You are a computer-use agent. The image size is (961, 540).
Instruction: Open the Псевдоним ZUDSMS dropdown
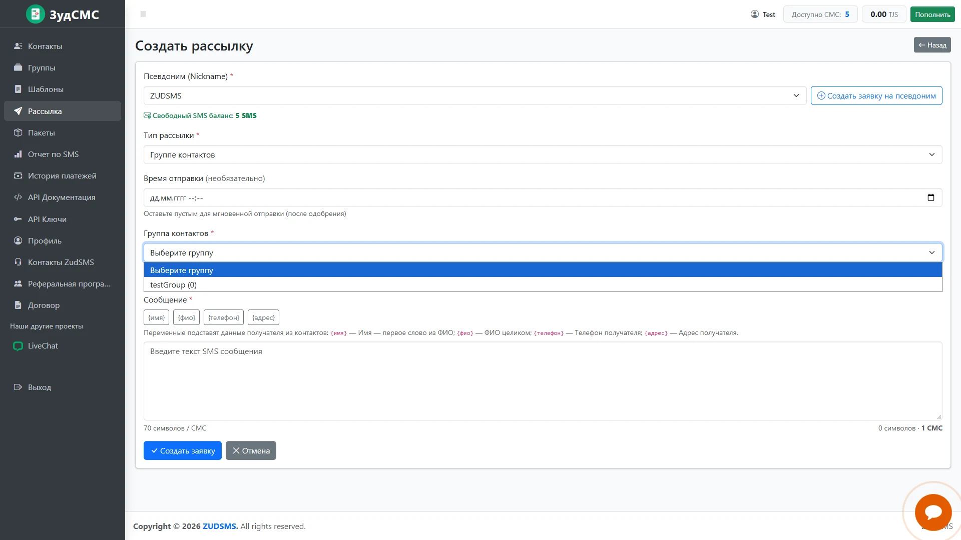coord(474,95)
